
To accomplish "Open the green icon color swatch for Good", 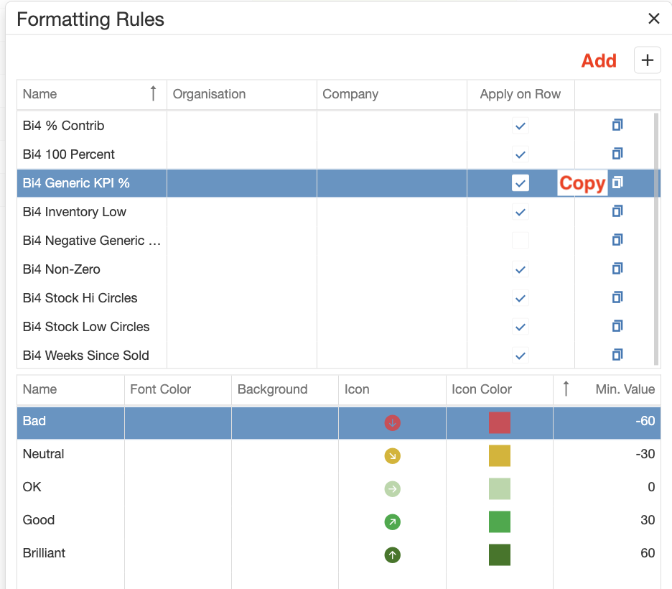I will (x=499, y=521).
